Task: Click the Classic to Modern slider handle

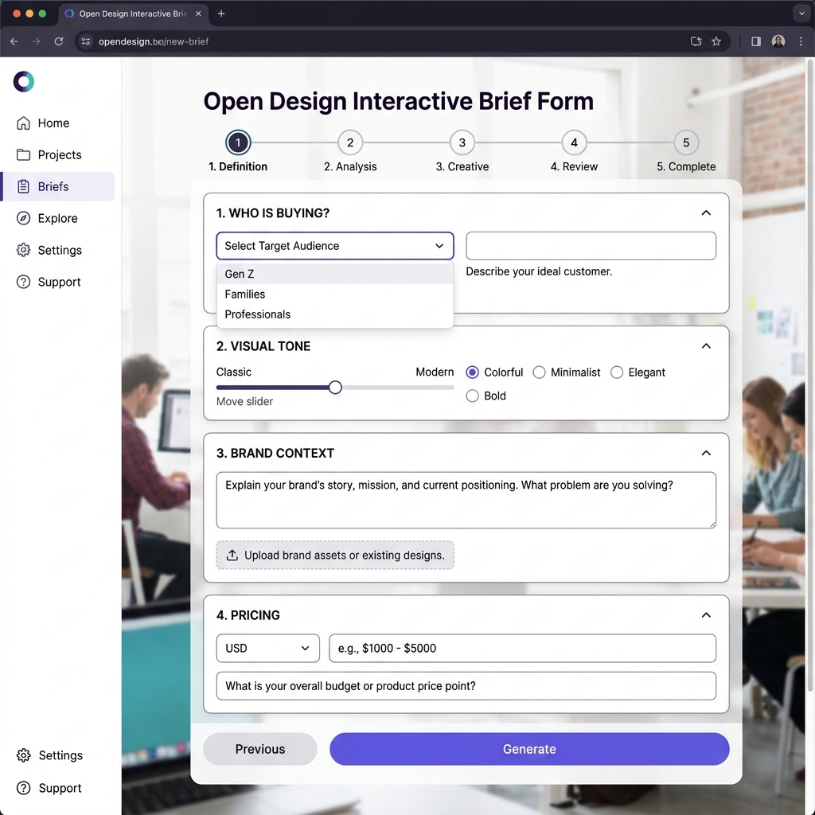Action: coord(335,388)
